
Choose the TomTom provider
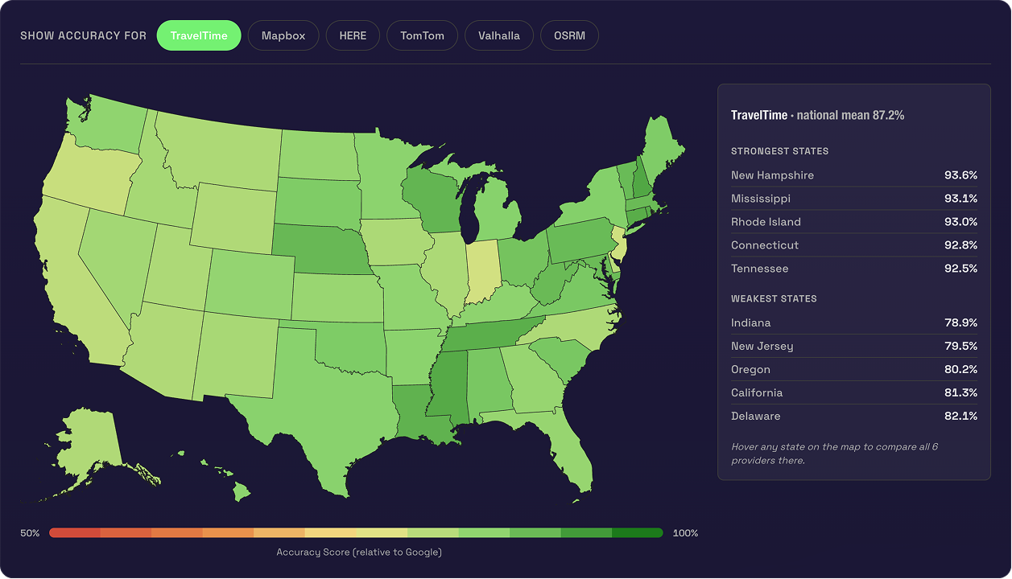coord(422,35)
